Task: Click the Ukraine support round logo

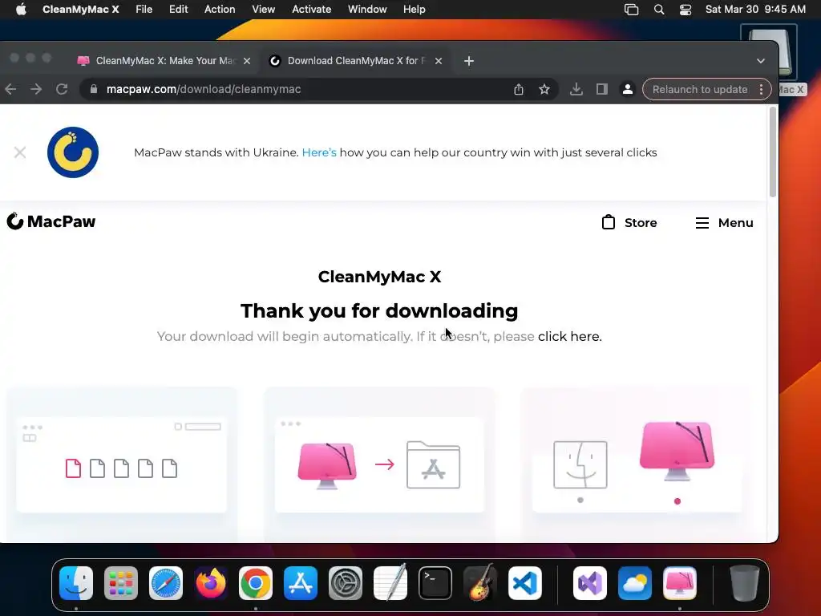Action: pos(73,152)
